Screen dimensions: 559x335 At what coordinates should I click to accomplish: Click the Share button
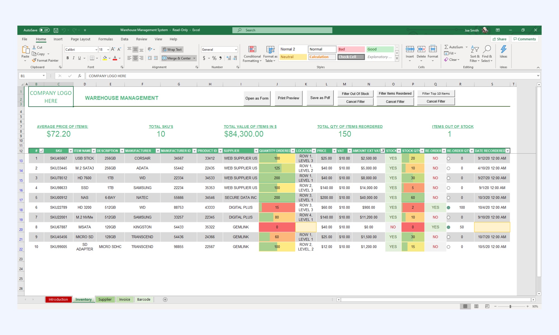499,39
